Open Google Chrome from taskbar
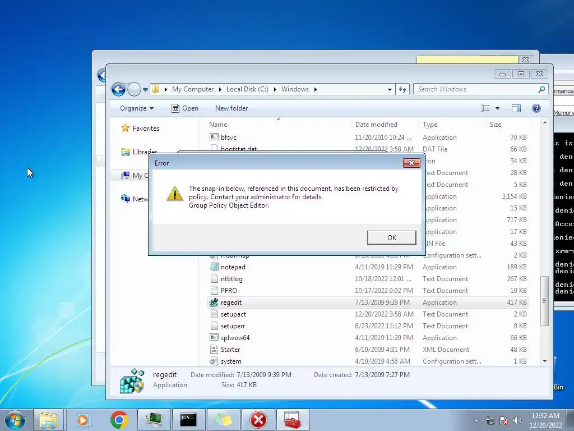Image resolution: width=574 pixels, height=431 pixels. coord(119,420)
